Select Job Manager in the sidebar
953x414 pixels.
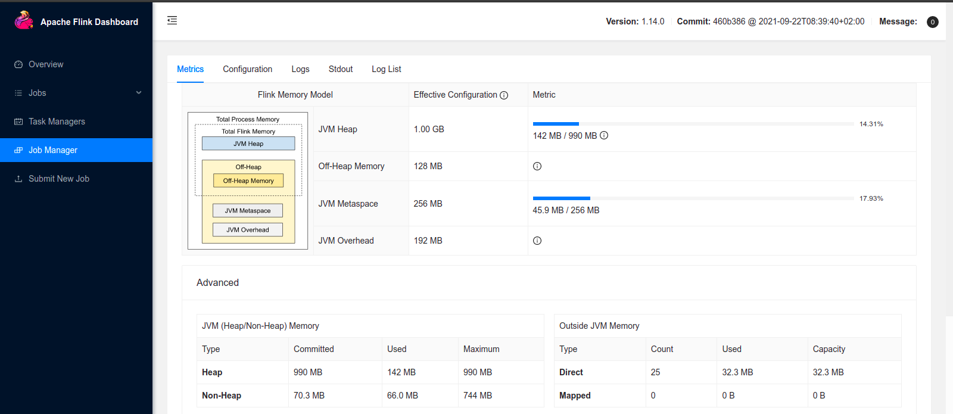(x=76, y=150)
